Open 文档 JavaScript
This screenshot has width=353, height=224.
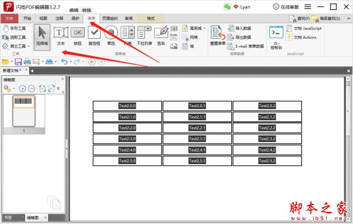coord(304,28)
